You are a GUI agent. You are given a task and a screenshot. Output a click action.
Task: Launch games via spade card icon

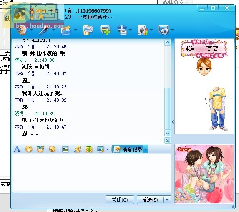click(143, 30)
